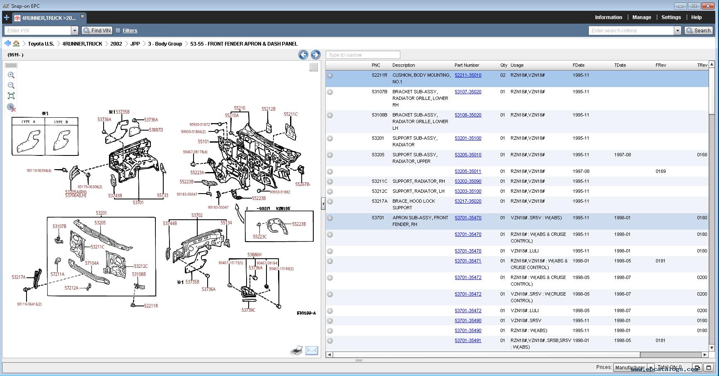Go to the home icon in breadcrumb
This screenshot has width=719, height=376.
[16, 43]
